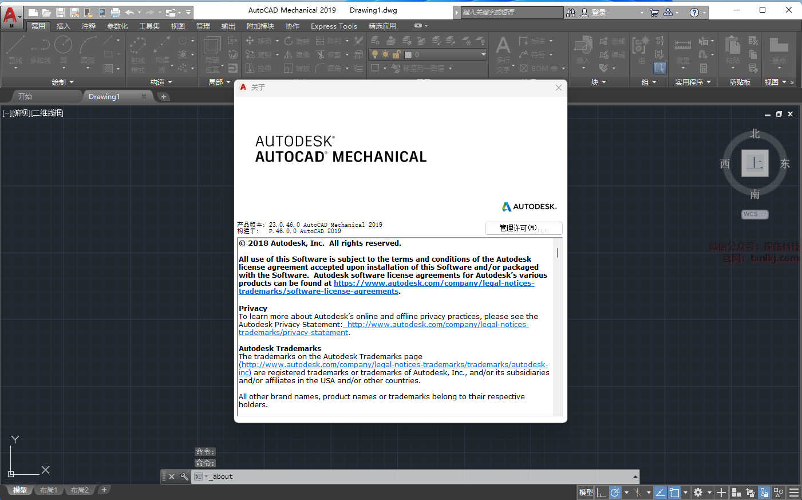This screenshot has height=500, width=802.
Task: Click the ViewCube top face
Action: tap(754, 163)
